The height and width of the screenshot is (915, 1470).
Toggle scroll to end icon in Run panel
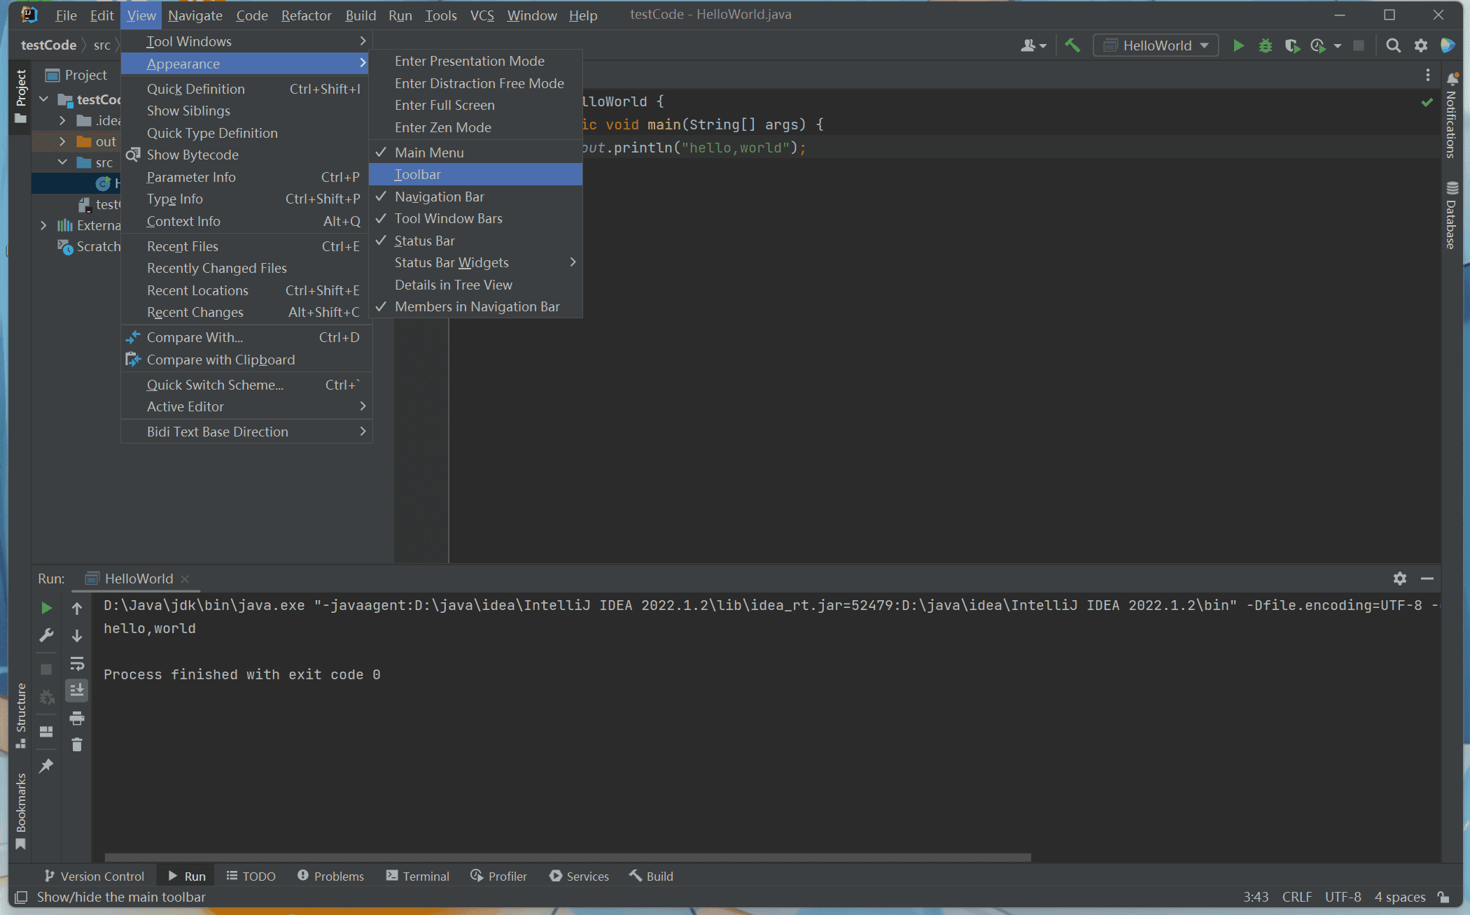[77, 690]
